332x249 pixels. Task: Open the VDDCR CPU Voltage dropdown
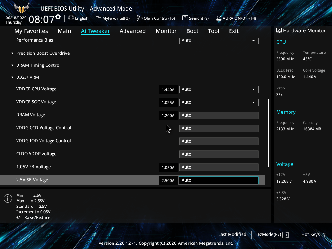219,89
